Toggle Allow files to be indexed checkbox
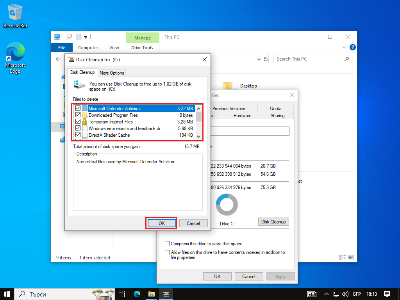400x300 pixels. click(167, 252)
